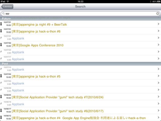Image resolution: width=161 pixels, height=121 pixels.
Task: Tap chevron for hack-a-thon #5 row
Action: click(x=158, y=76)
